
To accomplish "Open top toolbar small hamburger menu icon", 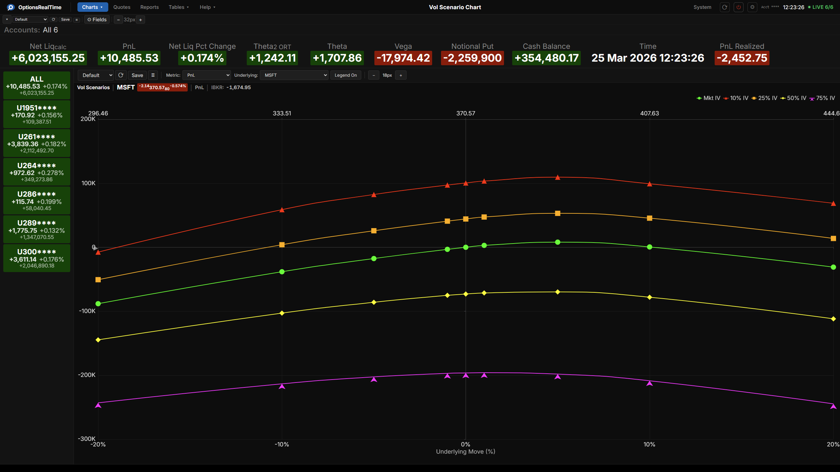I will point(76,19).
